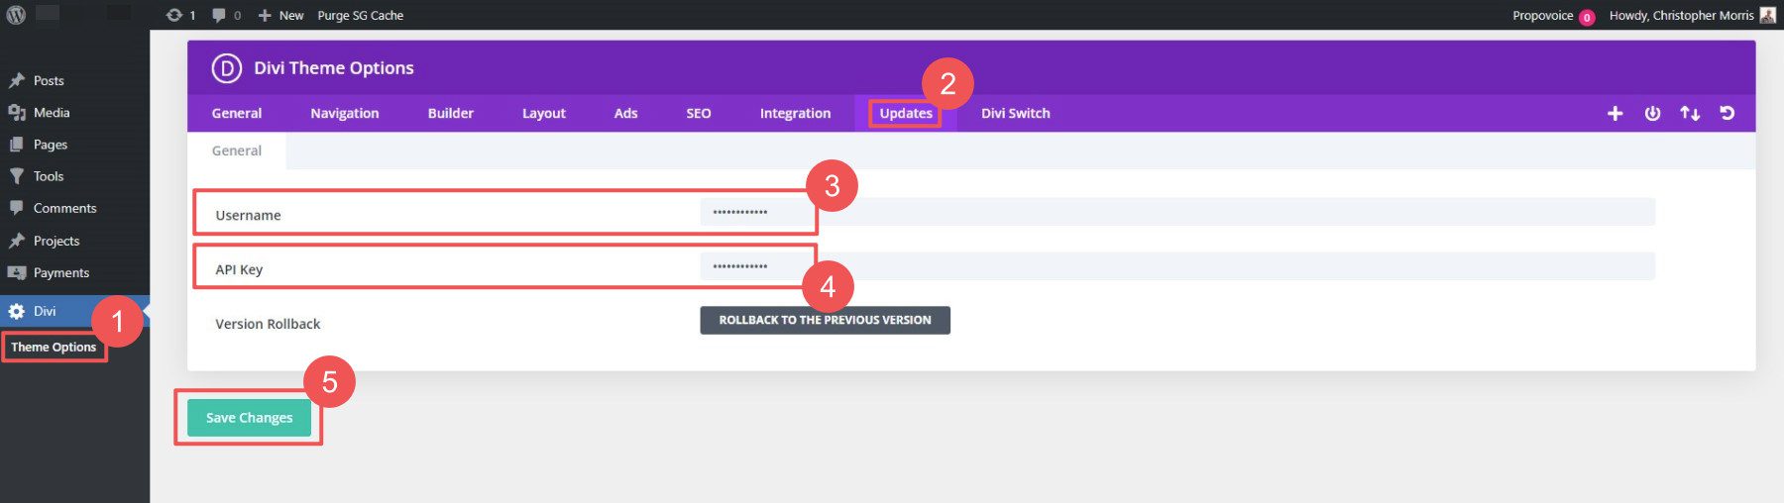Switch to the Divi Switch tab

click(1016, 113)
